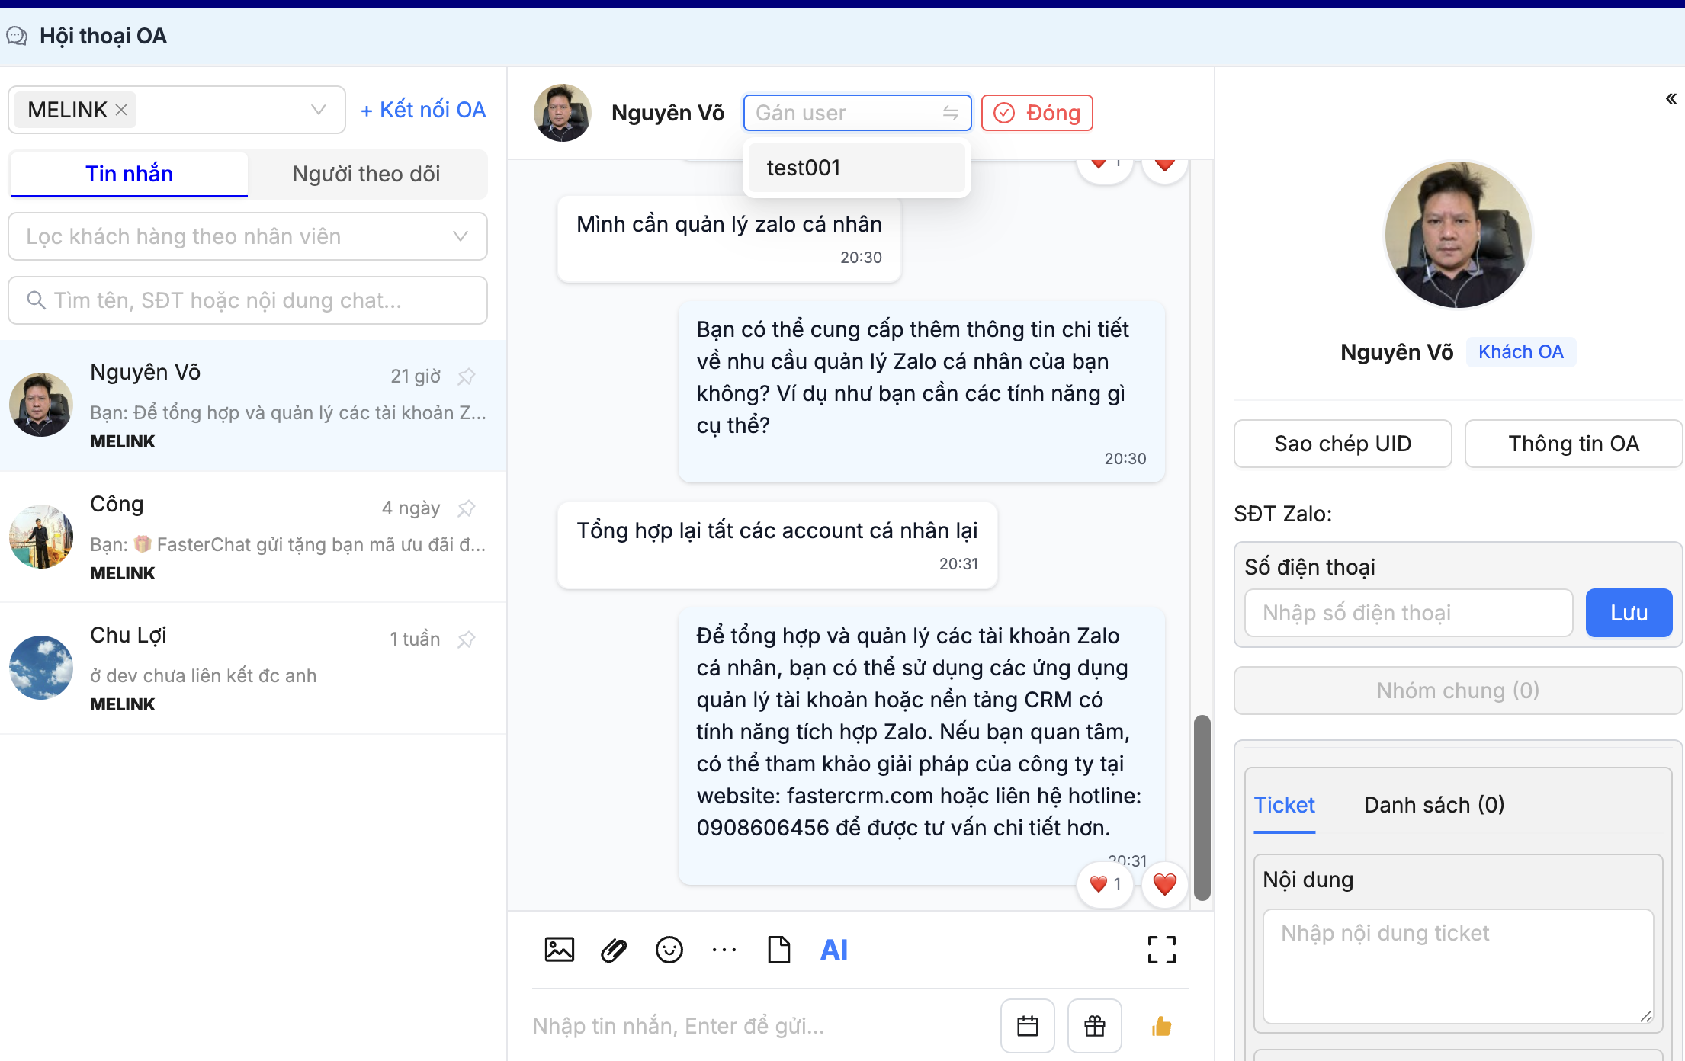
Task: Click Sao chép UID button
Action: coord(1343,444)
